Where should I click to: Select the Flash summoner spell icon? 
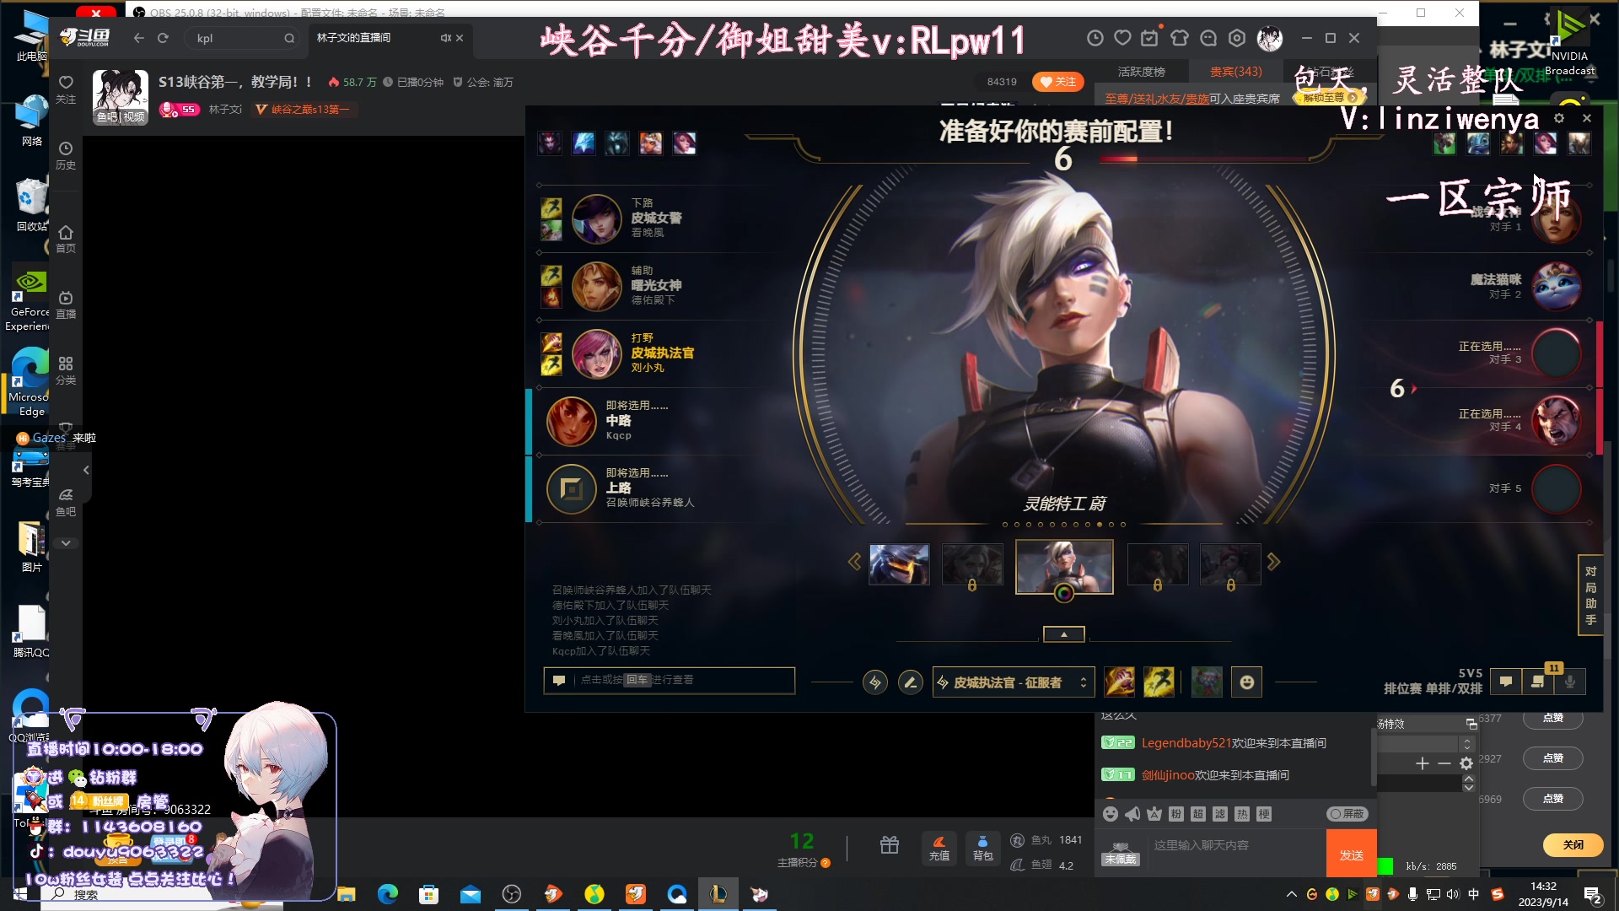(1160, 682)
